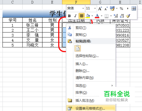Viewport: 142px width, 111px height.
Task: Toggle bold formatting in mini toolbar
Action: tap(69, 16)
